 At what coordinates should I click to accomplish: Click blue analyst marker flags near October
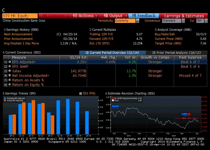coord(115,106)
